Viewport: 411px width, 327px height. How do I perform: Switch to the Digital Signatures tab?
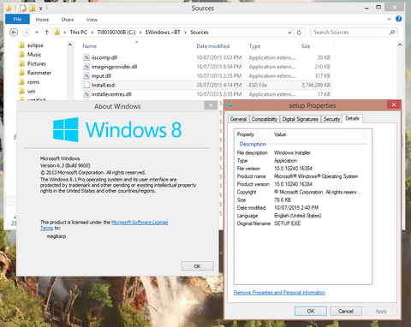click(300, 119)
